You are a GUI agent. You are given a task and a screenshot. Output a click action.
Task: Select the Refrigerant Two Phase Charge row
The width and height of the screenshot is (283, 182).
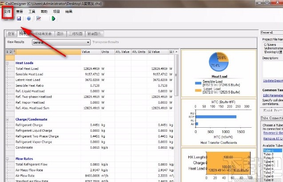pyautogui.click(x=94, y=136)
